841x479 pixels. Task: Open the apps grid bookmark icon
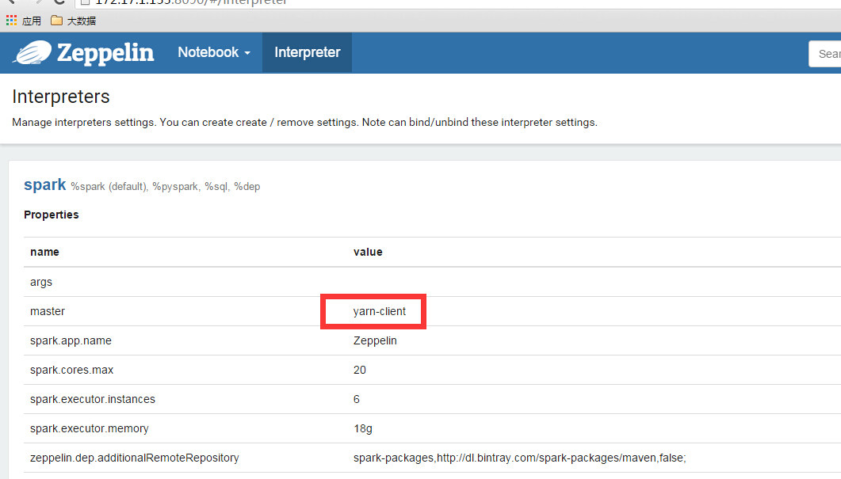[11, 21]
